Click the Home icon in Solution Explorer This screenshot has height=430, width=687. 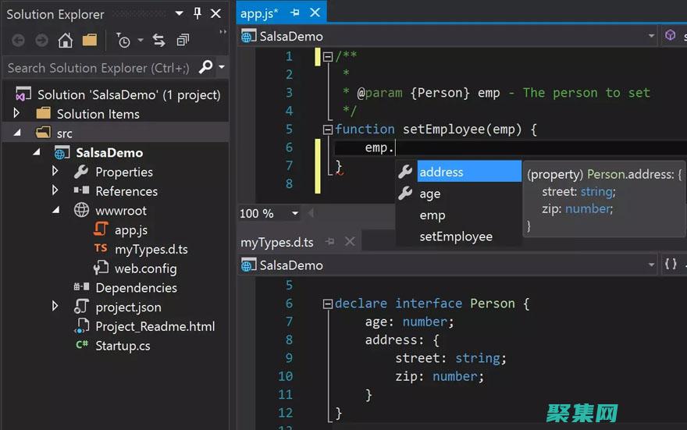click(65, 40)
